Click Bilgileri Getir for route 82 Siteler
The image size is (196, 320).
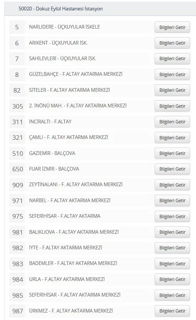(x=172, y=90)
